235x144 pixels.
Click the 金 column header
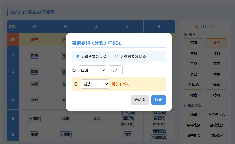click(159, 27)
